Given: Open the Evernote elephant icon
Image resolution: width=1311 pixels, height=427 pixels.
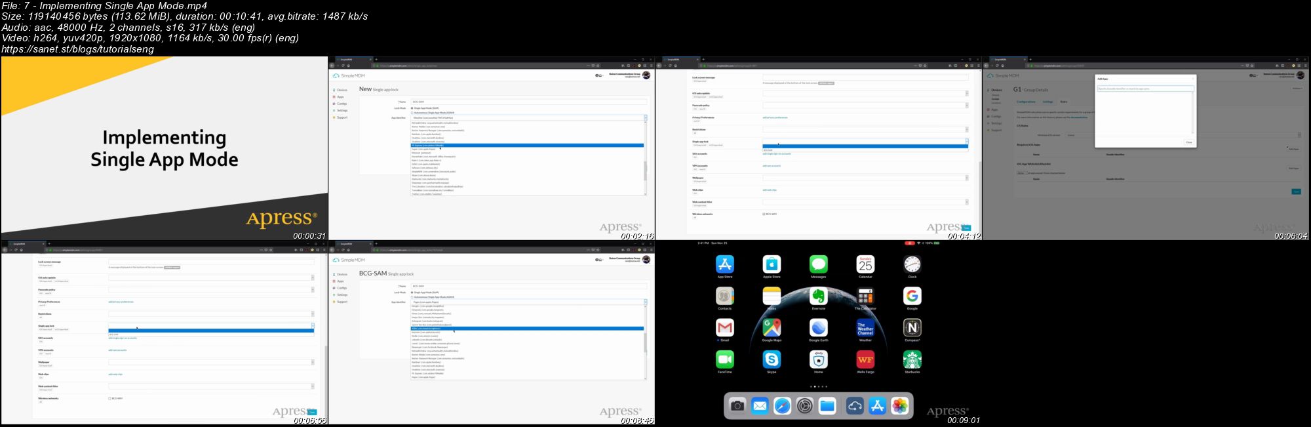Looking at the screenshot, I should click(x=819, y=296).
